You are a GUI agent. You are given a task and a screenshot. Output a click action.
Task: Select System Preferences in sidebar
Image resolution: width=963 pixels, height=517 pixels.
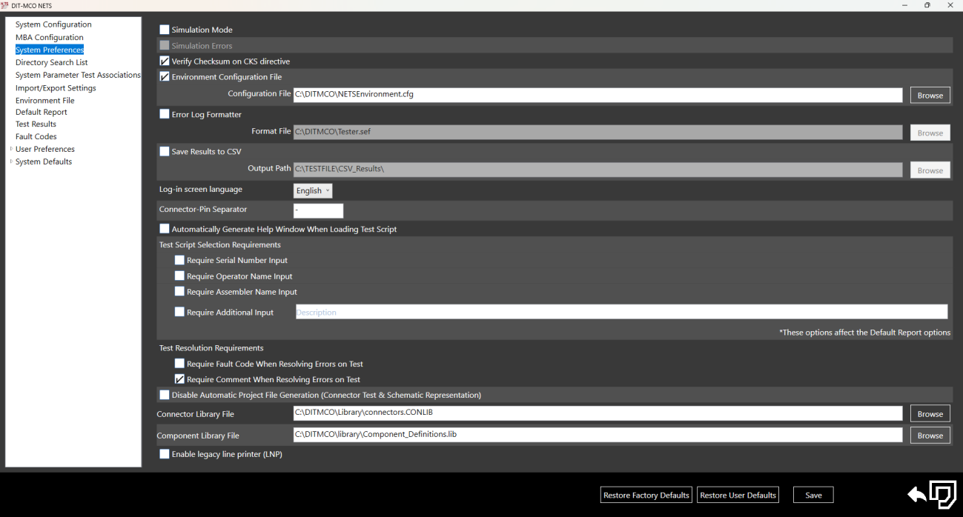coord(50,50)
